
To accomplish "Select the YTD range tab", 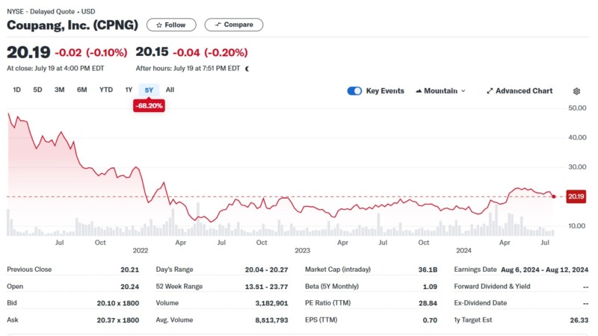I will click(106, 90).
